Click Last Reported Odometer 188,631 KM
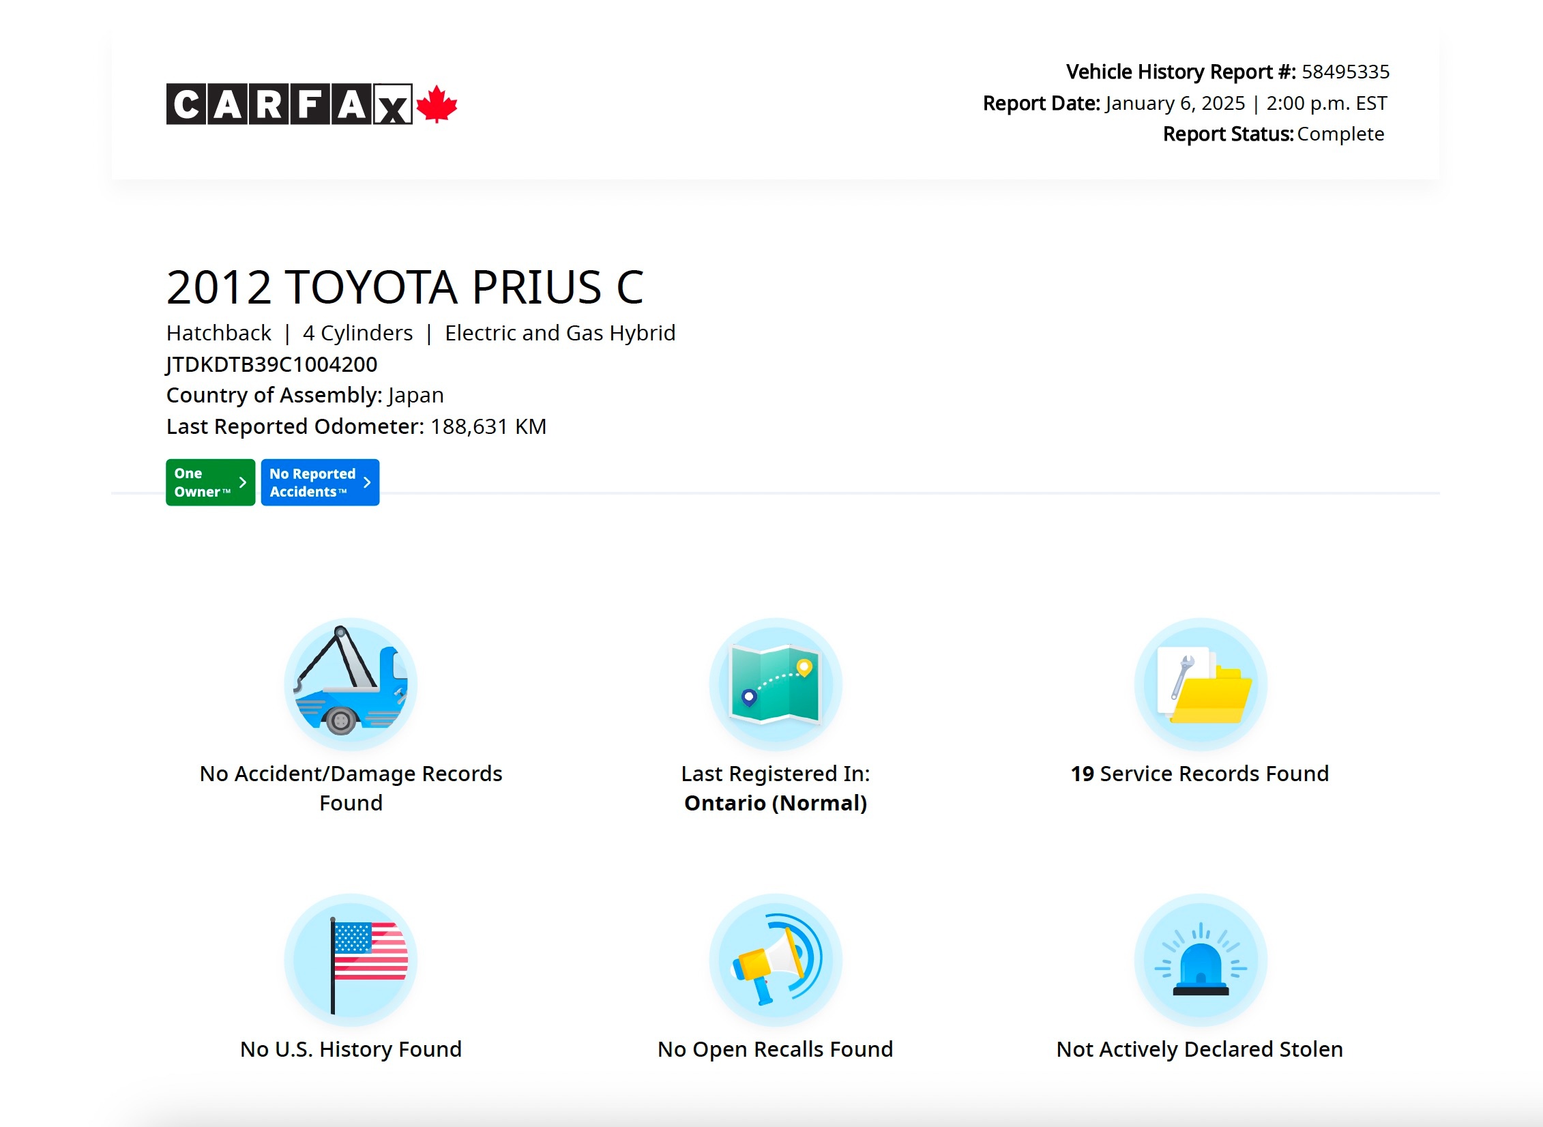The height and width of the screenshot is (1127, 1543). click(x=356, y=426)
